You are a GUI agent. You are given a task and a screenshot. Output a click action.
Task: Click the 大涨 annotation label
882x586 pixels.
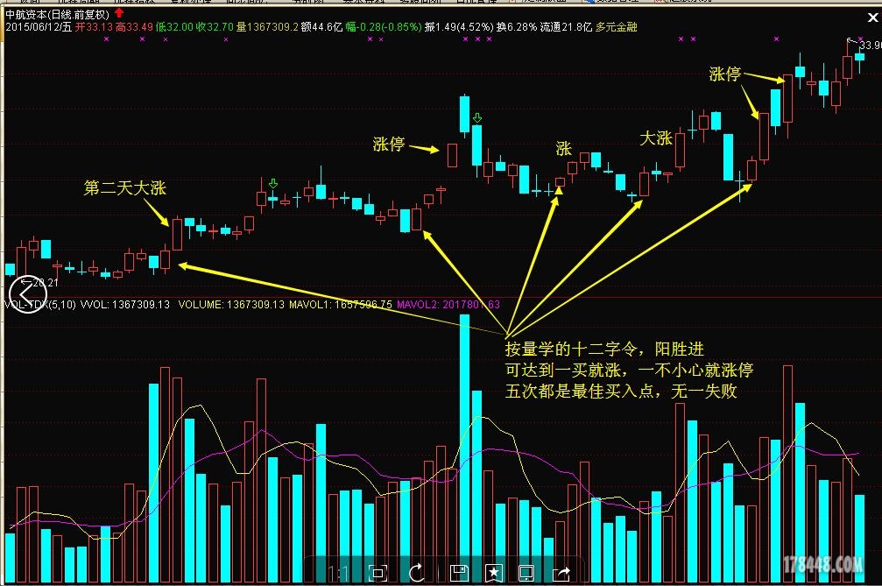click(655, 138)
